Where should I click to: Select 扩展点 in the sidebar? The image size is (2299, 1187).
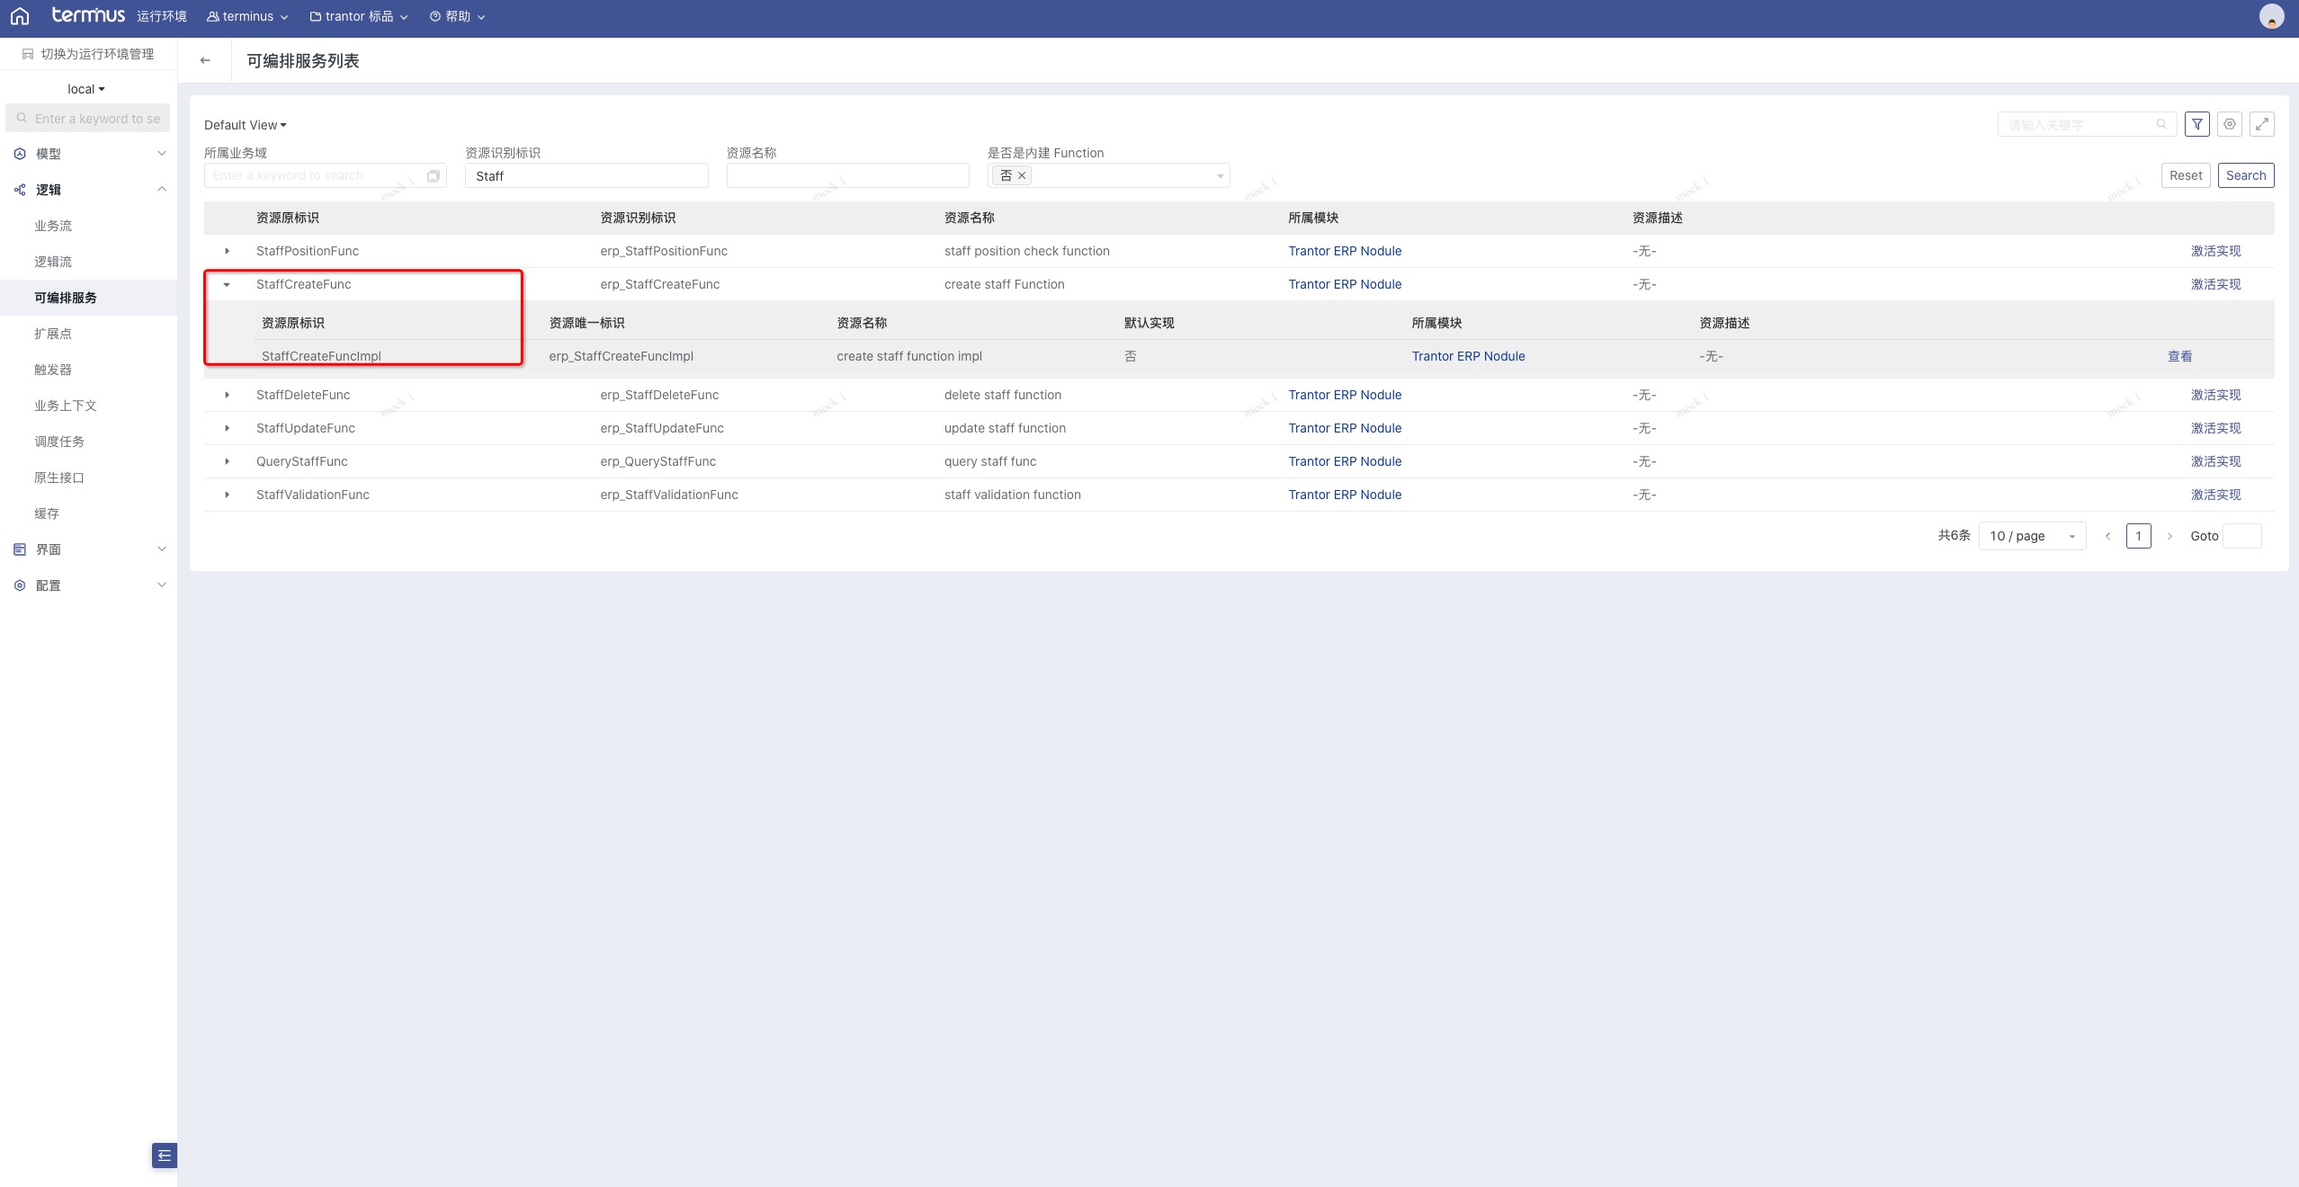tap(53, 334)
